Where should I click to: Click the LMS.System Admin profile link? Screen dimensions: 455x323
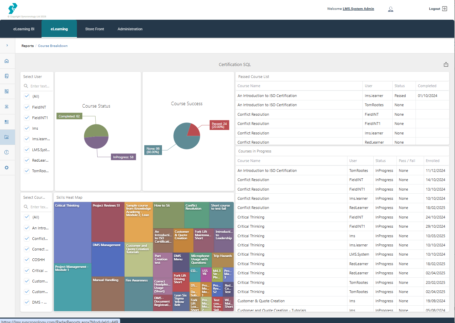tap(358, 9)
